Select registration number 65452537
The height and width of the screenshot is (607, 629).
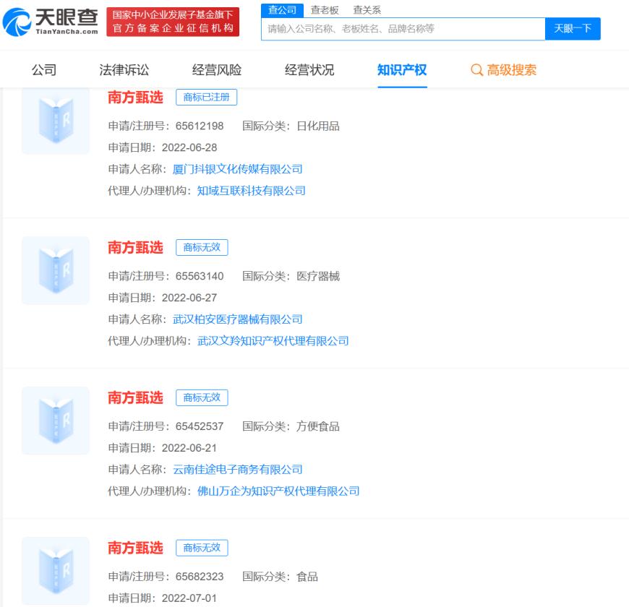point(200,426)
